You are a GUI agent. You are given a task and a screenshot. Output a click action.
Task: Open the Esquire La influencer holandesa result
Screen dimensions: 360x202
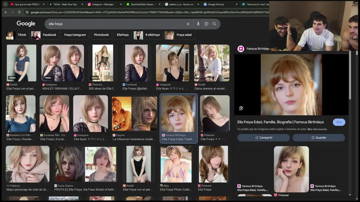[x=134, y=114]
